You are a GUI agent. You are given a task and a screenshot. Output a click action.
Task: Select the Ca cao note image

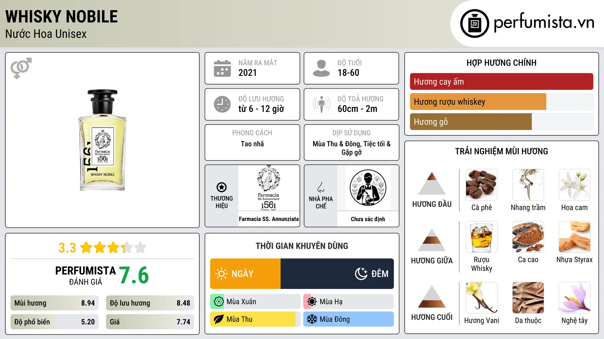click(x=528, y=237)
